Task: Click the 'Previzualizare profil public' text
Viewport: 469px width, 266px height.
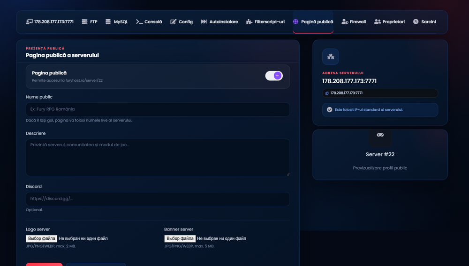Action: pos(380,168)
